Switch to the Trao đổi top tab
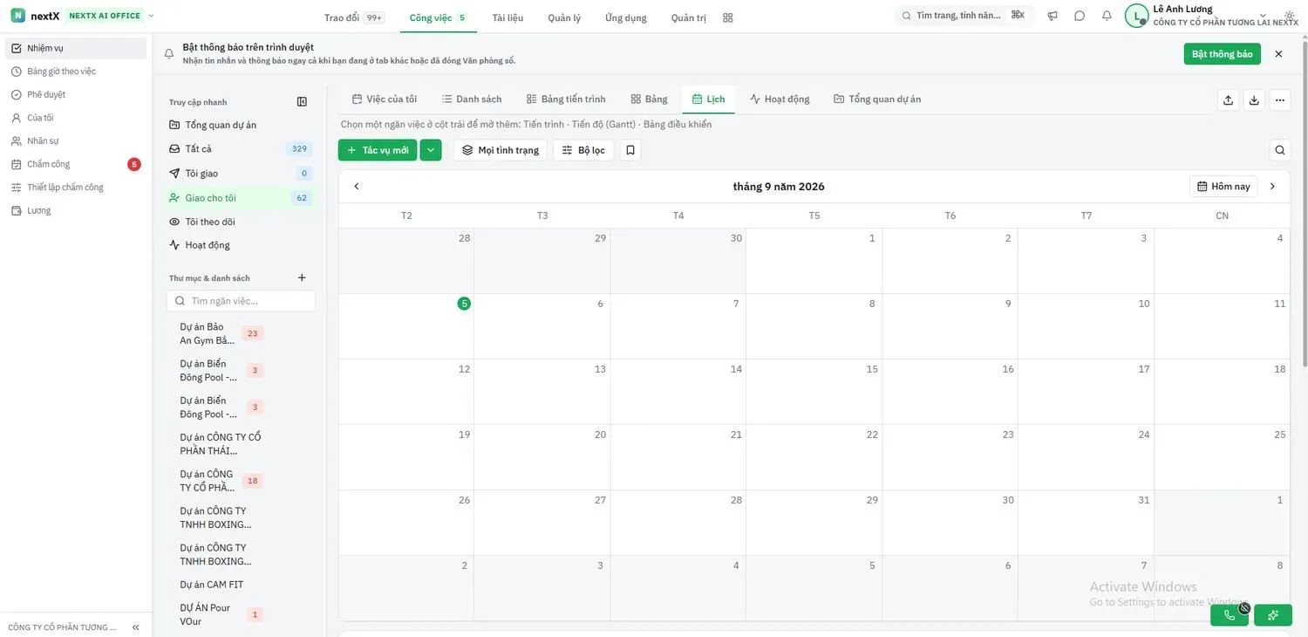 tap(353, 17)
